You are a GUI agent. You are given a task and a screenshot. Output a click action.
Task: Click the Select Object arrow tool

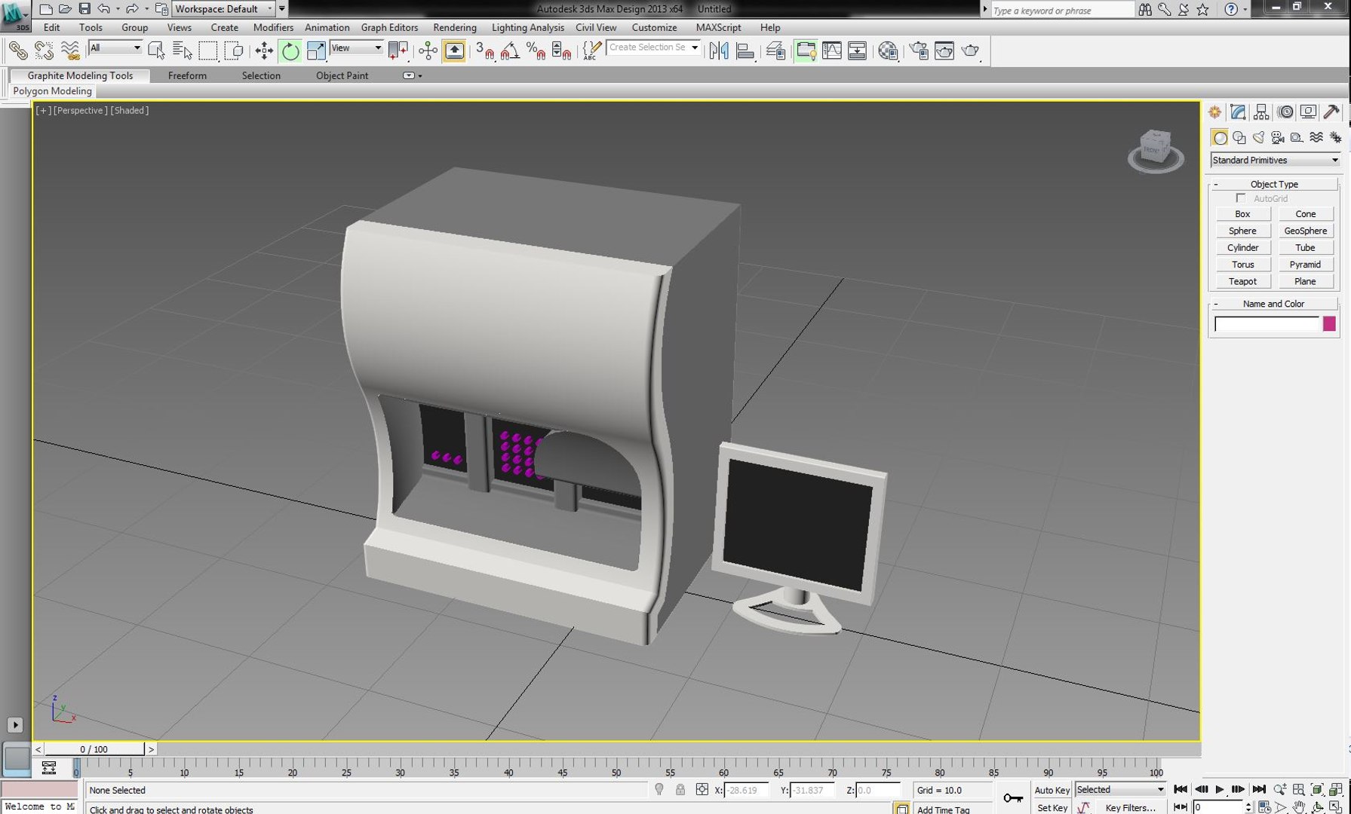156,50
